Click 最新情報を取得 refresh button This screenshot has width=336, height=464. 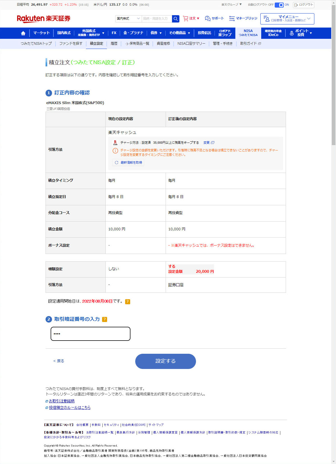pos(128,163)
